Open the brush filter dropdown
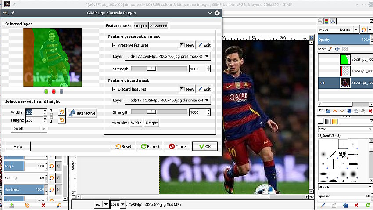The height and width of the screenshot is (210, 373). [x=370, y=129]
